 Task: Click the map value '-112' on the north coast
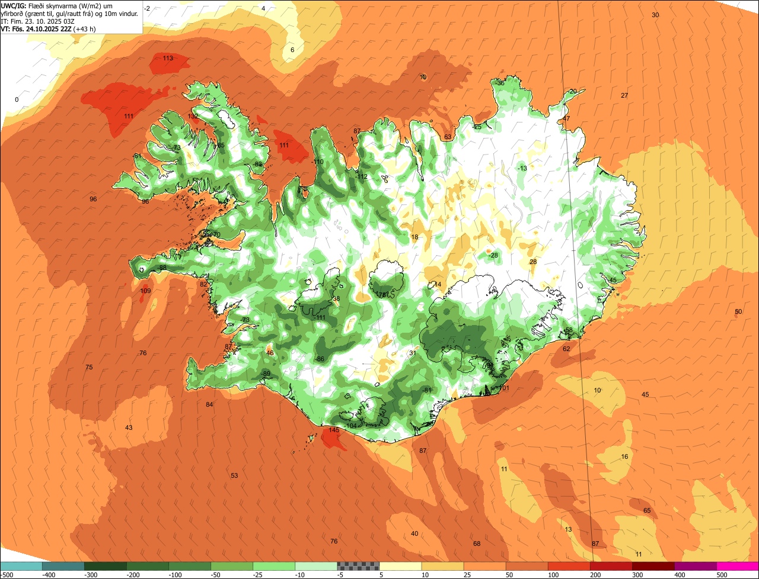point(362,176)
